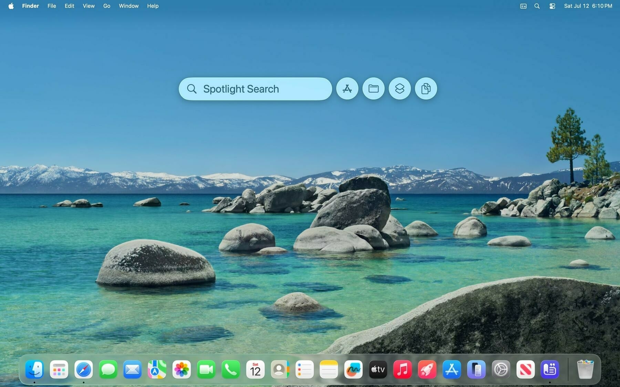Open System Settings gear in the Dock
Viewport: 620px width, 387px height.
point(501,369)
